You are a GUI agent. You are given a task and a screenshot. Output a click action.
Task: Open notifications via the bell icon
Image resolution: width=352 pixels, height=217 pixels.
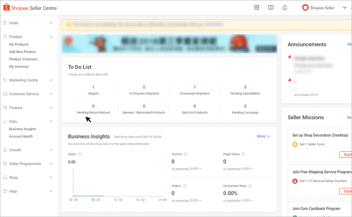[x=285, y=7]
